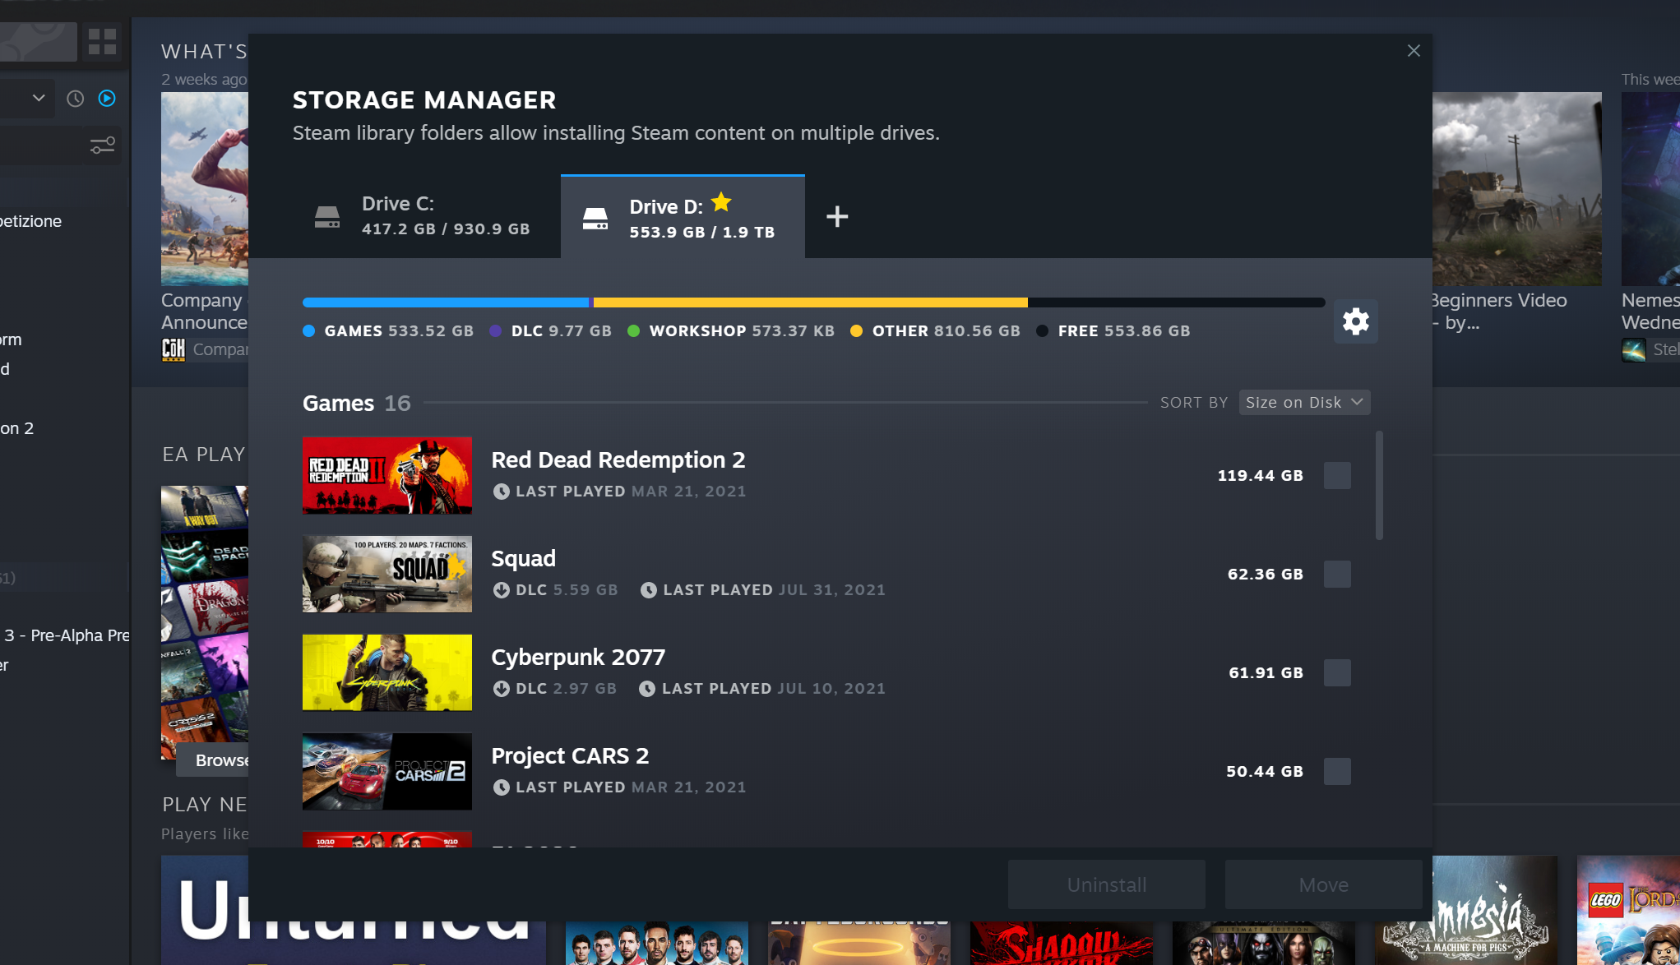This screenshot has height=965, width=1680.
Task: Open storage settings gear icon
Action: click(1355, 321)
